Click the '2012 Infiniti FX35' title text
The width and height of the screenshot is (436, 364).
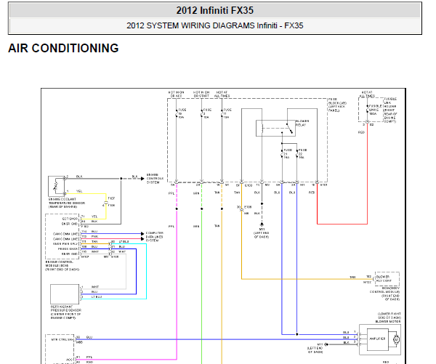click(214, 11)
